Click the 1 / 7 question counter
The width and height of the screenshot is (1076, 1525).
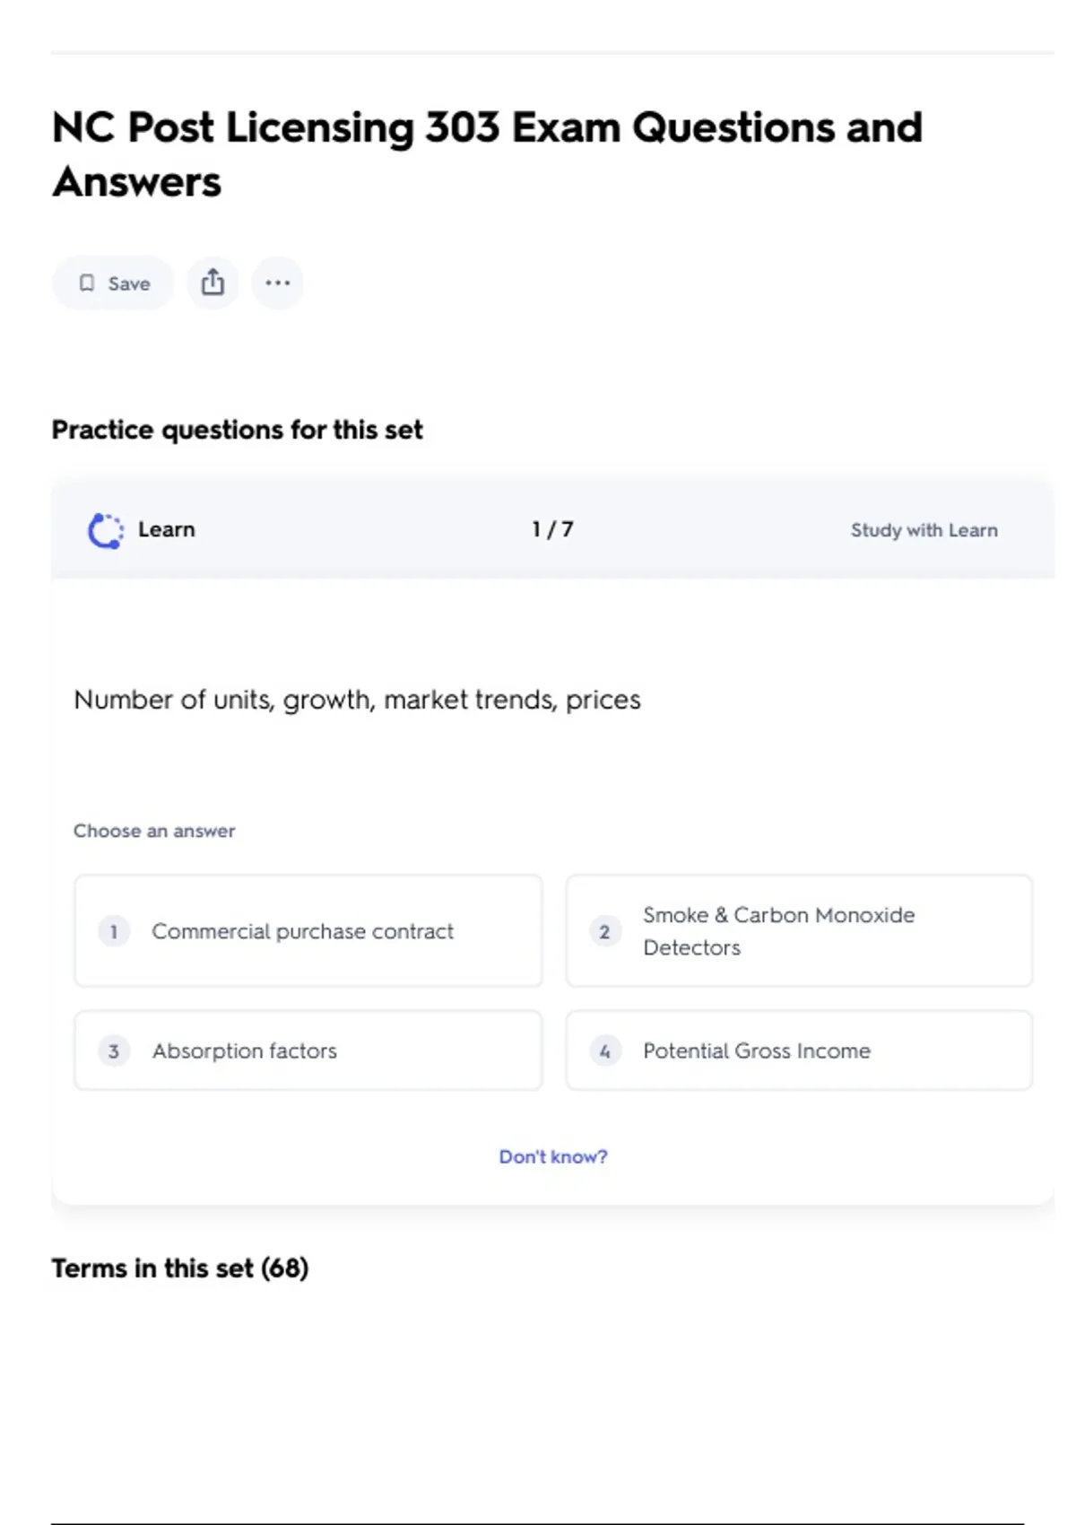click(552, 529)
